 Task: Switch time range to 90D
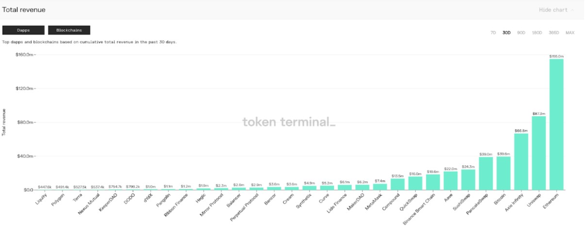521,33
